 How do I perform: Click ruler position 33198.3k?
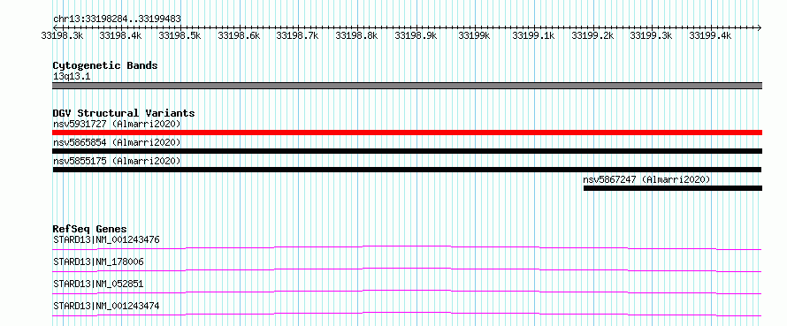(x=62, y=35)
